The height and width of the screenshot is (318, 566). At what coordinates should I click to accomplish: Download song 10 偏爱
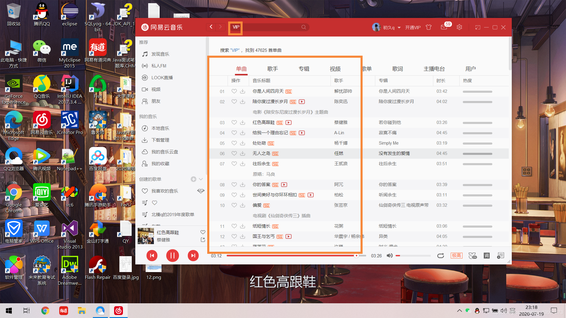pos(243,205)
